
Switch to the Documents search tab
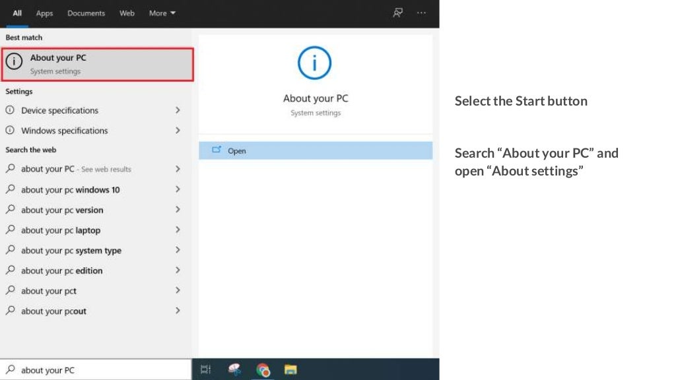coord(86,13)
